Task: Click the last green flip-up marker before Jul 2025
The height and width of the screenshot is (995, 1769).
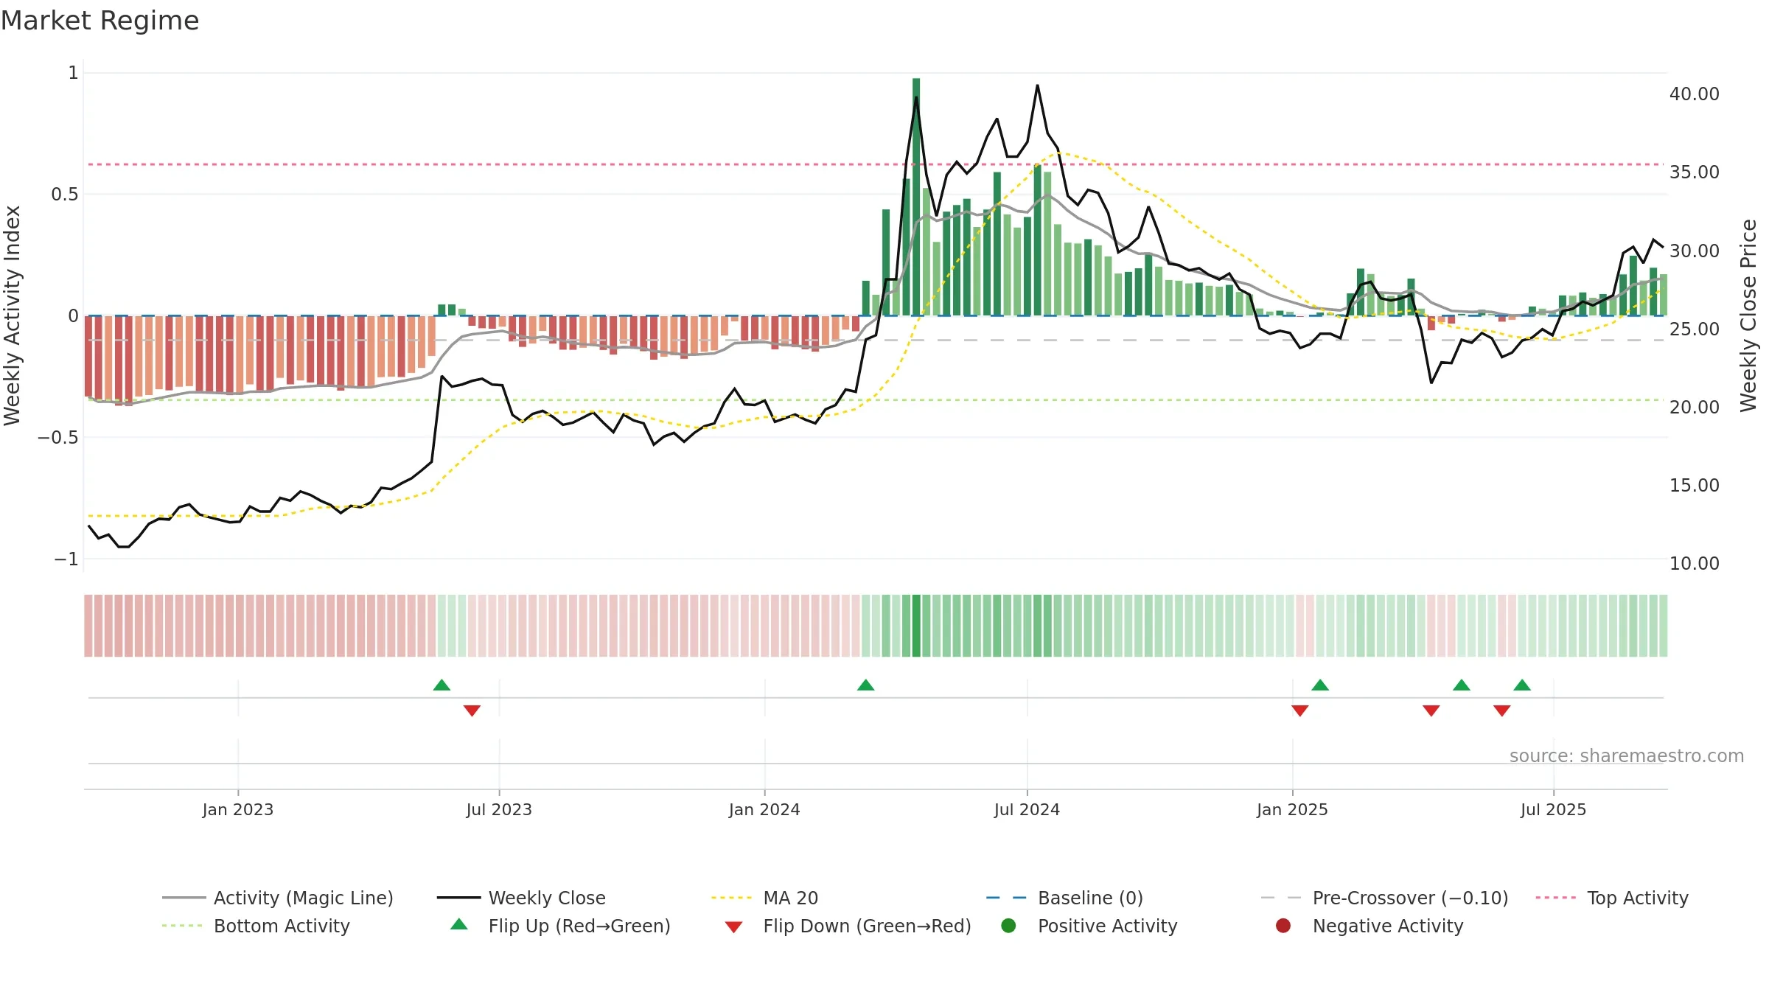Action: coord(1522,685)
